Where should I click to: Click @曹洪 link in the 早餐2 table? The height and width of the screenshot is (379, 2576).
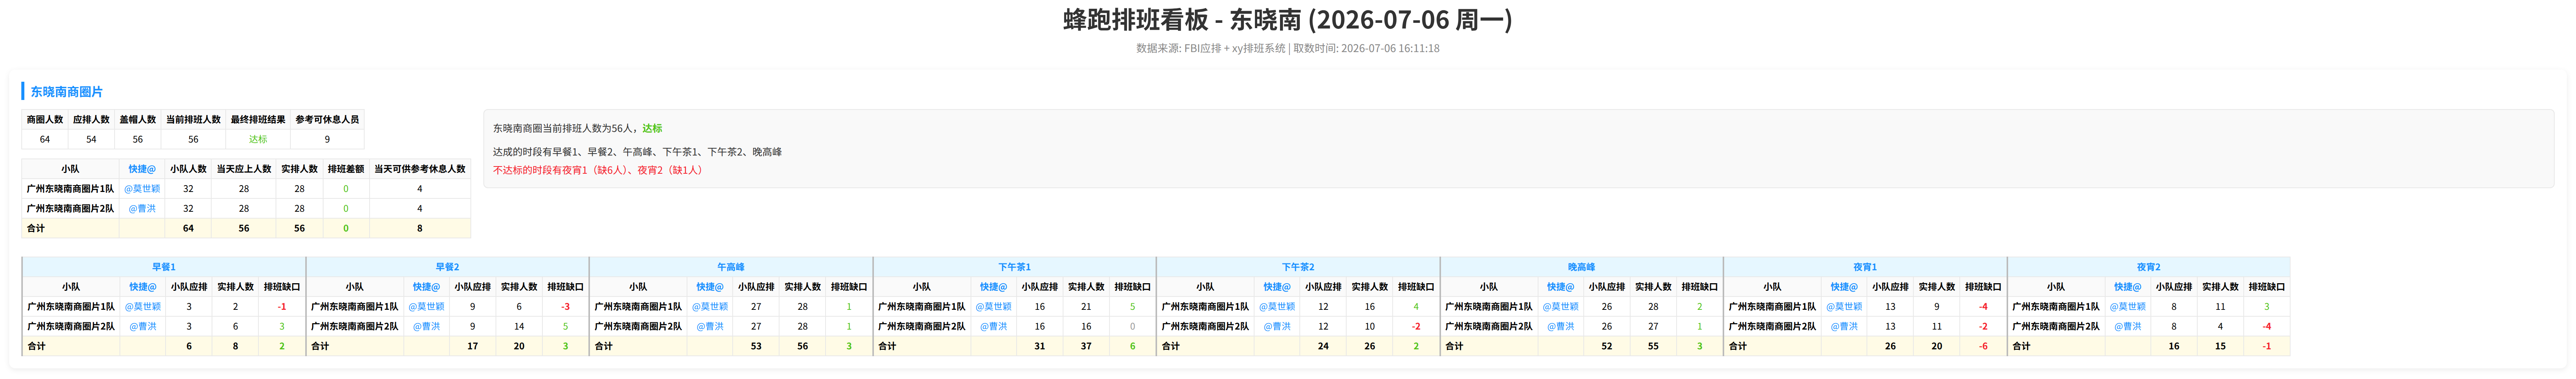[x=426, y=327]
